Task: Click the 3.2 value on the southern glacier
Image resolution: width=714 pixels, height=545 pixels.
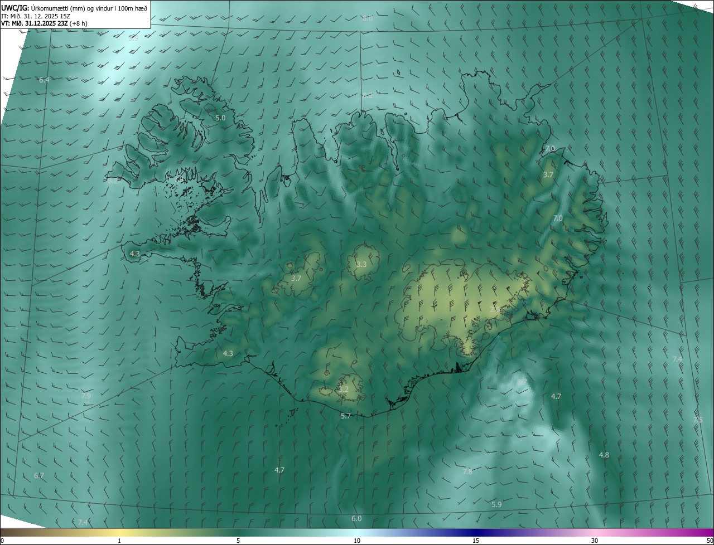Action: click(344, 389)
